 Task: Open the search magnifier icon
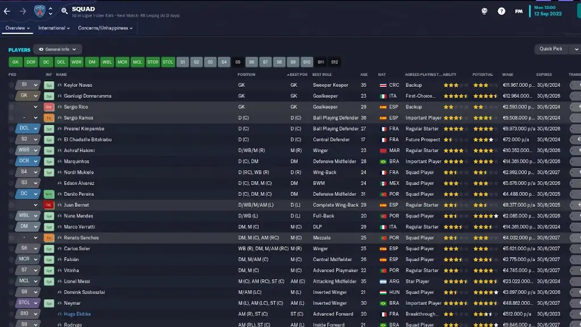tap(65, 11)
